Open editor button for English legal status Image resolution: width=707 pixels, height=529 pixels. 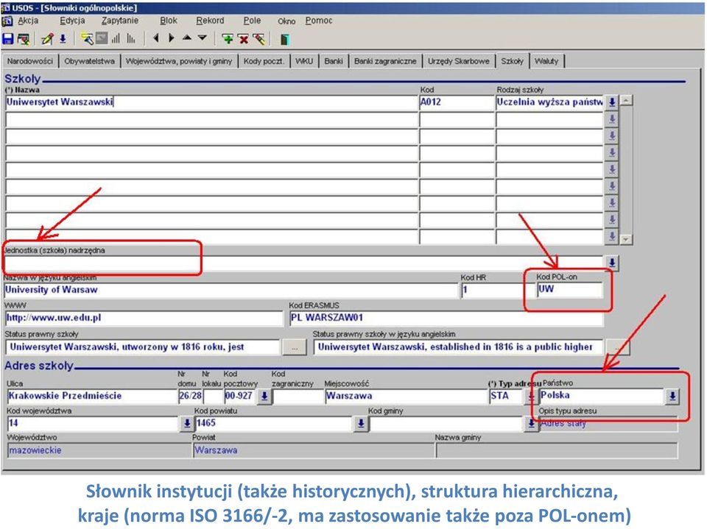pyautogui.click(x=617, y=347)
